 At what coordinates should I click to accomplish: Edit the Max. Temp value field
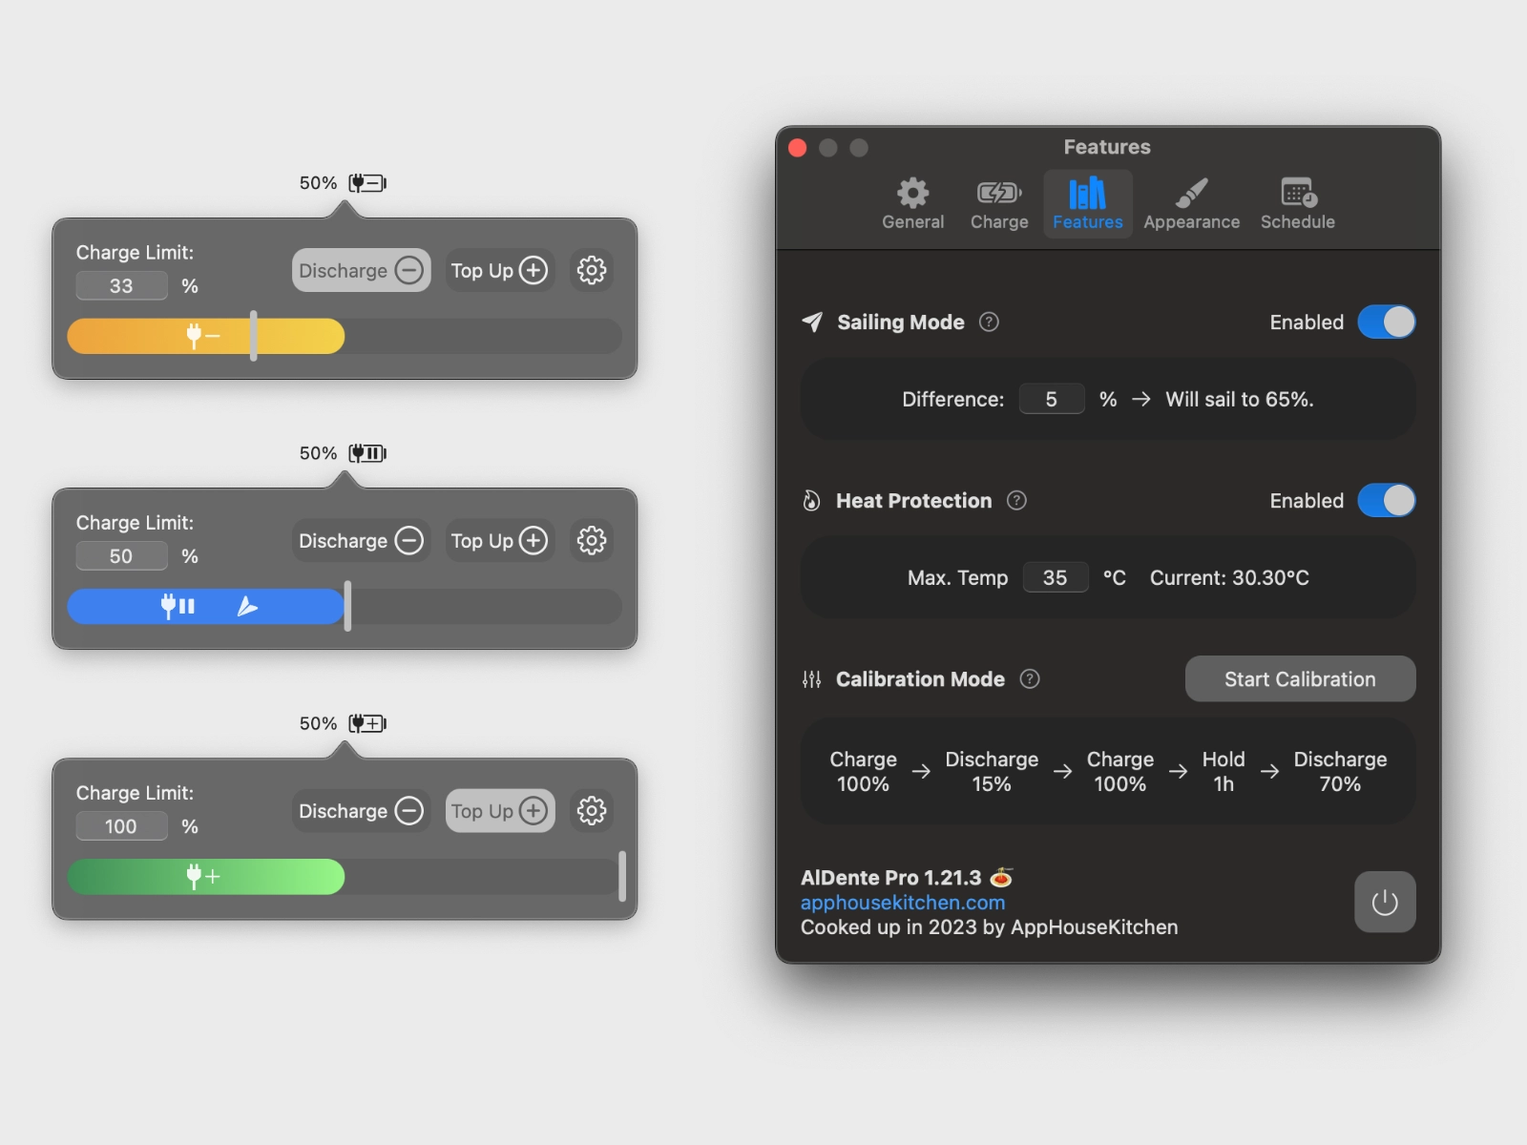click(x=1056, y=577)
